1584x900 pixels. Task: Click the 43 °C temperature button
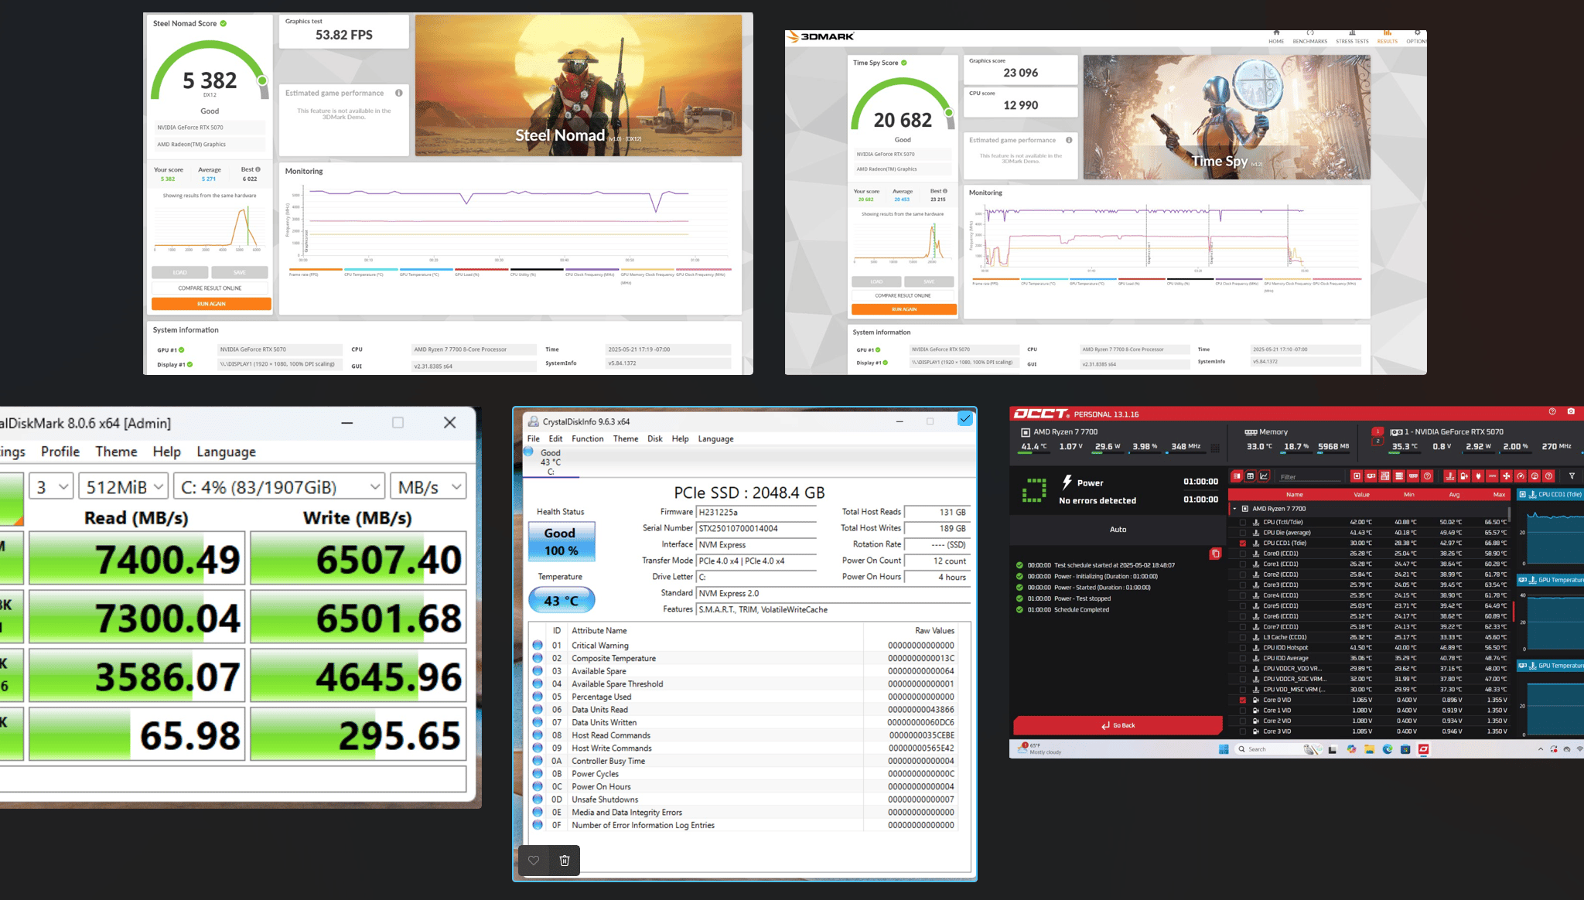[x=562, y=600]
